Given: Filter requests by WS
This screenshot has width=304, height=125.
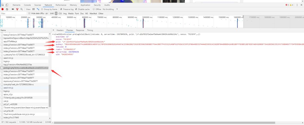Looking at the screenshot, I should point(87,13).
